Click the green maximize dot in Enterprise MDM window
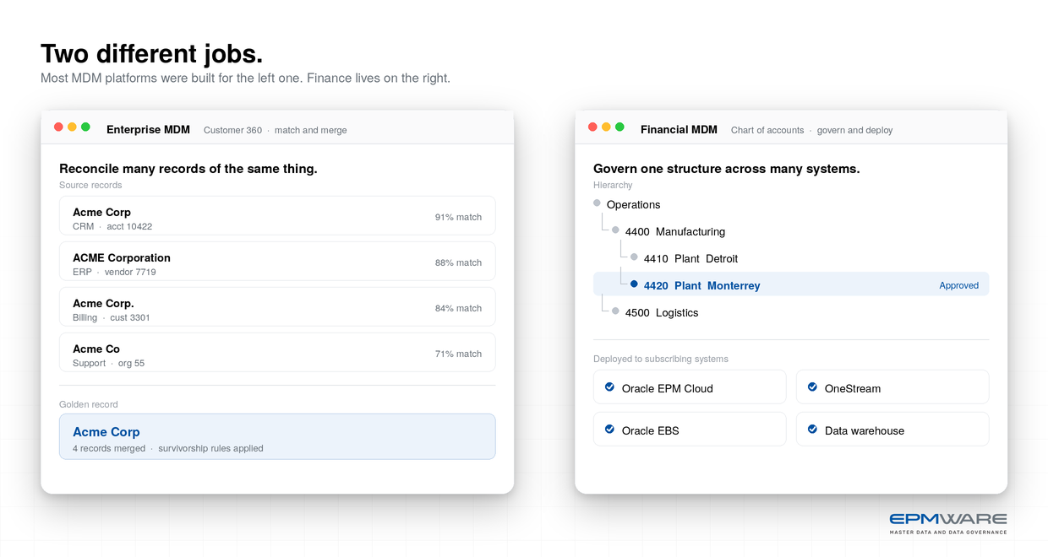The width and height of the screenshot is (1048, 557). click(x=85, y=127)
